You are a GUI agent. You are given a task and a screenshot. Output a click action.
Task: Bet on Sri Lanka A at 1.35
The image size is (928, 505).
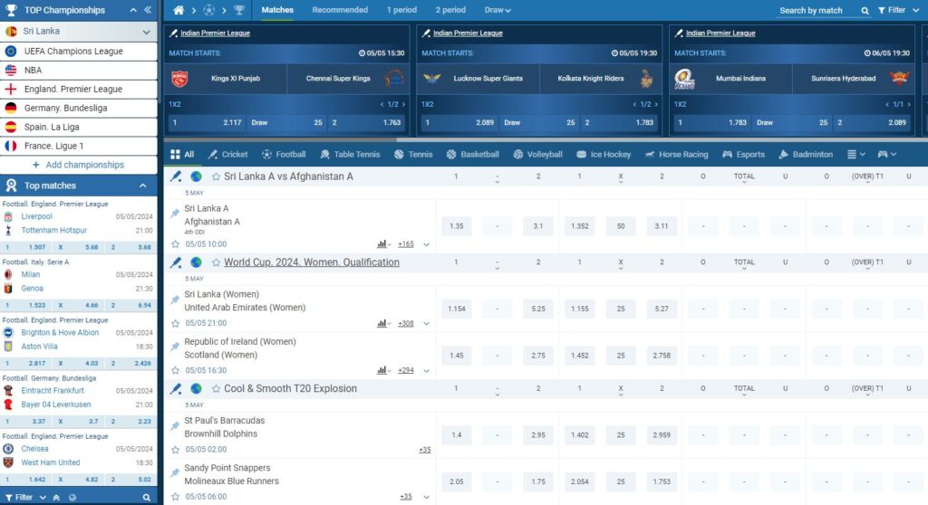point(457,226)
